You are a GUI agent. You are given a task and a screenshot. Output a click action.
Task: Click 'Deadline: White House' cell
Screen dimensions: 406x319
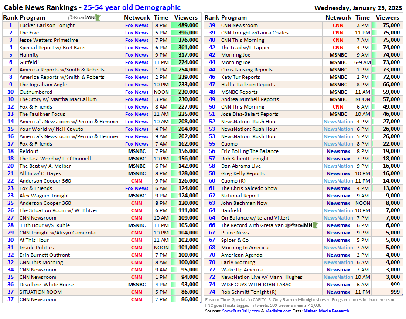coord(70,285)
